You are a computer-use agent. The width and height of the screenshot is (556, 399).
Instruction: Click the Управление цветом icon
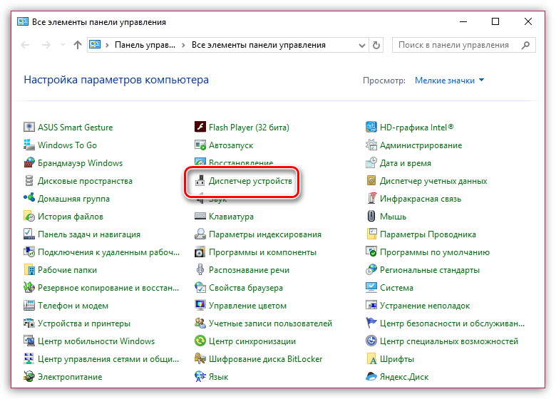point(200,306)
